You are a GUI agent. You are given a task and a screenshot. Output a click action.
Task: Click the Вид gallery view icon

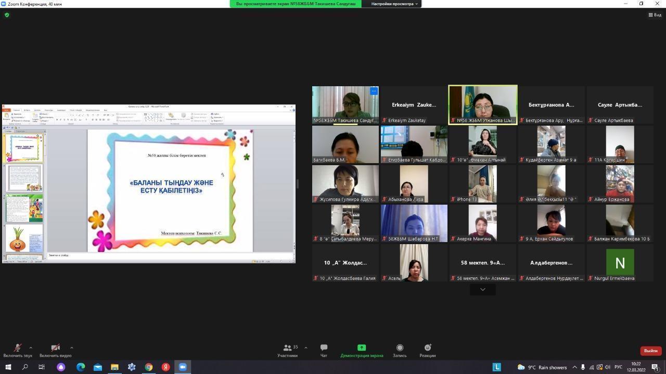(x=655, y=15)
